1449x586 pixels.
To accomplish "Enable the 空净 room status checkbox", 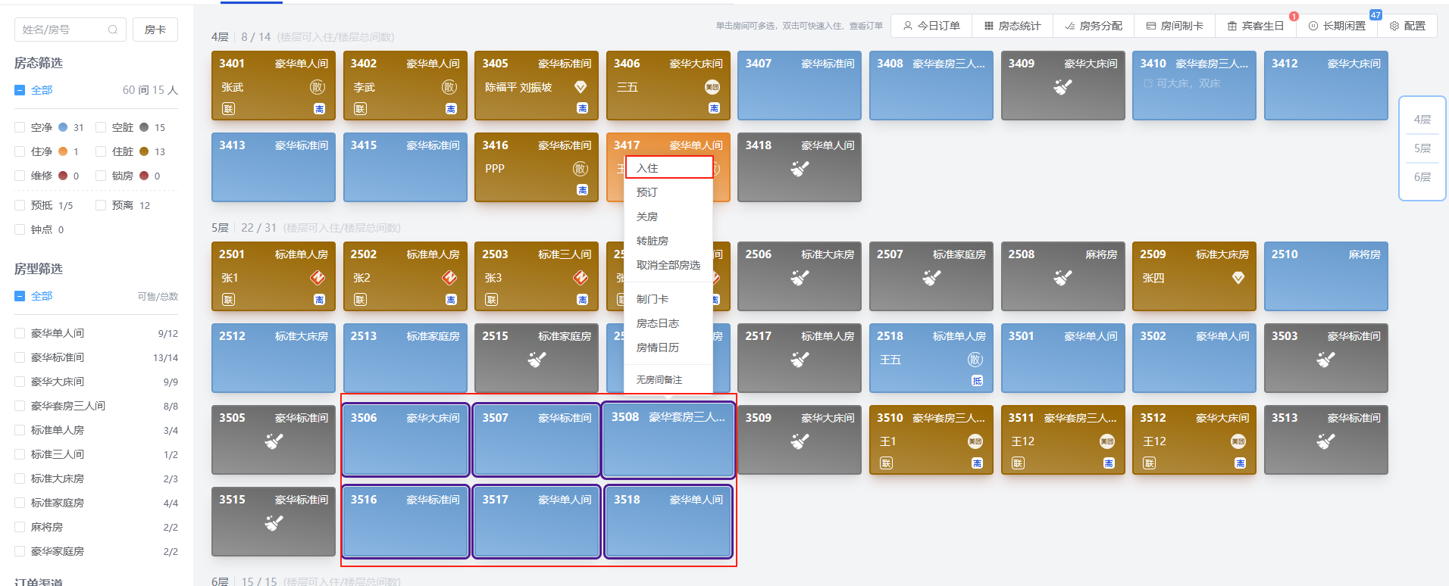I will tap(20, 127).
